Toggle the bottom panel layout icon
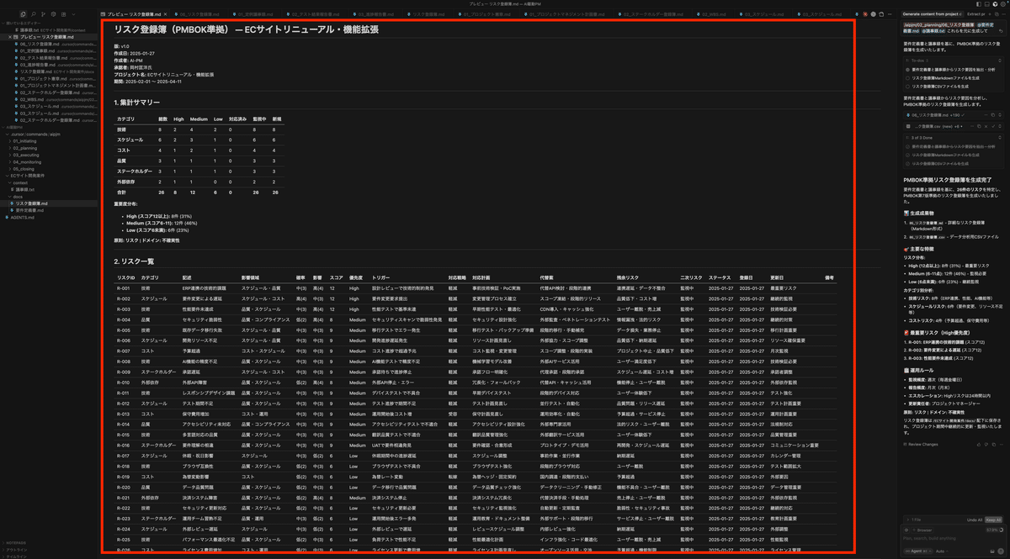The width and height of the screenshot is (1010, 559). click(987, 4)
